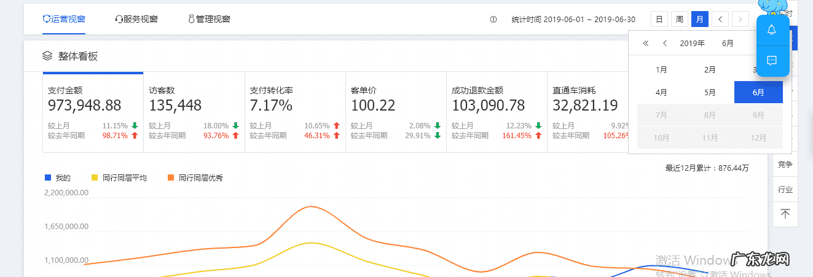Click the info icon beside 统计时间

click(493, 20)
